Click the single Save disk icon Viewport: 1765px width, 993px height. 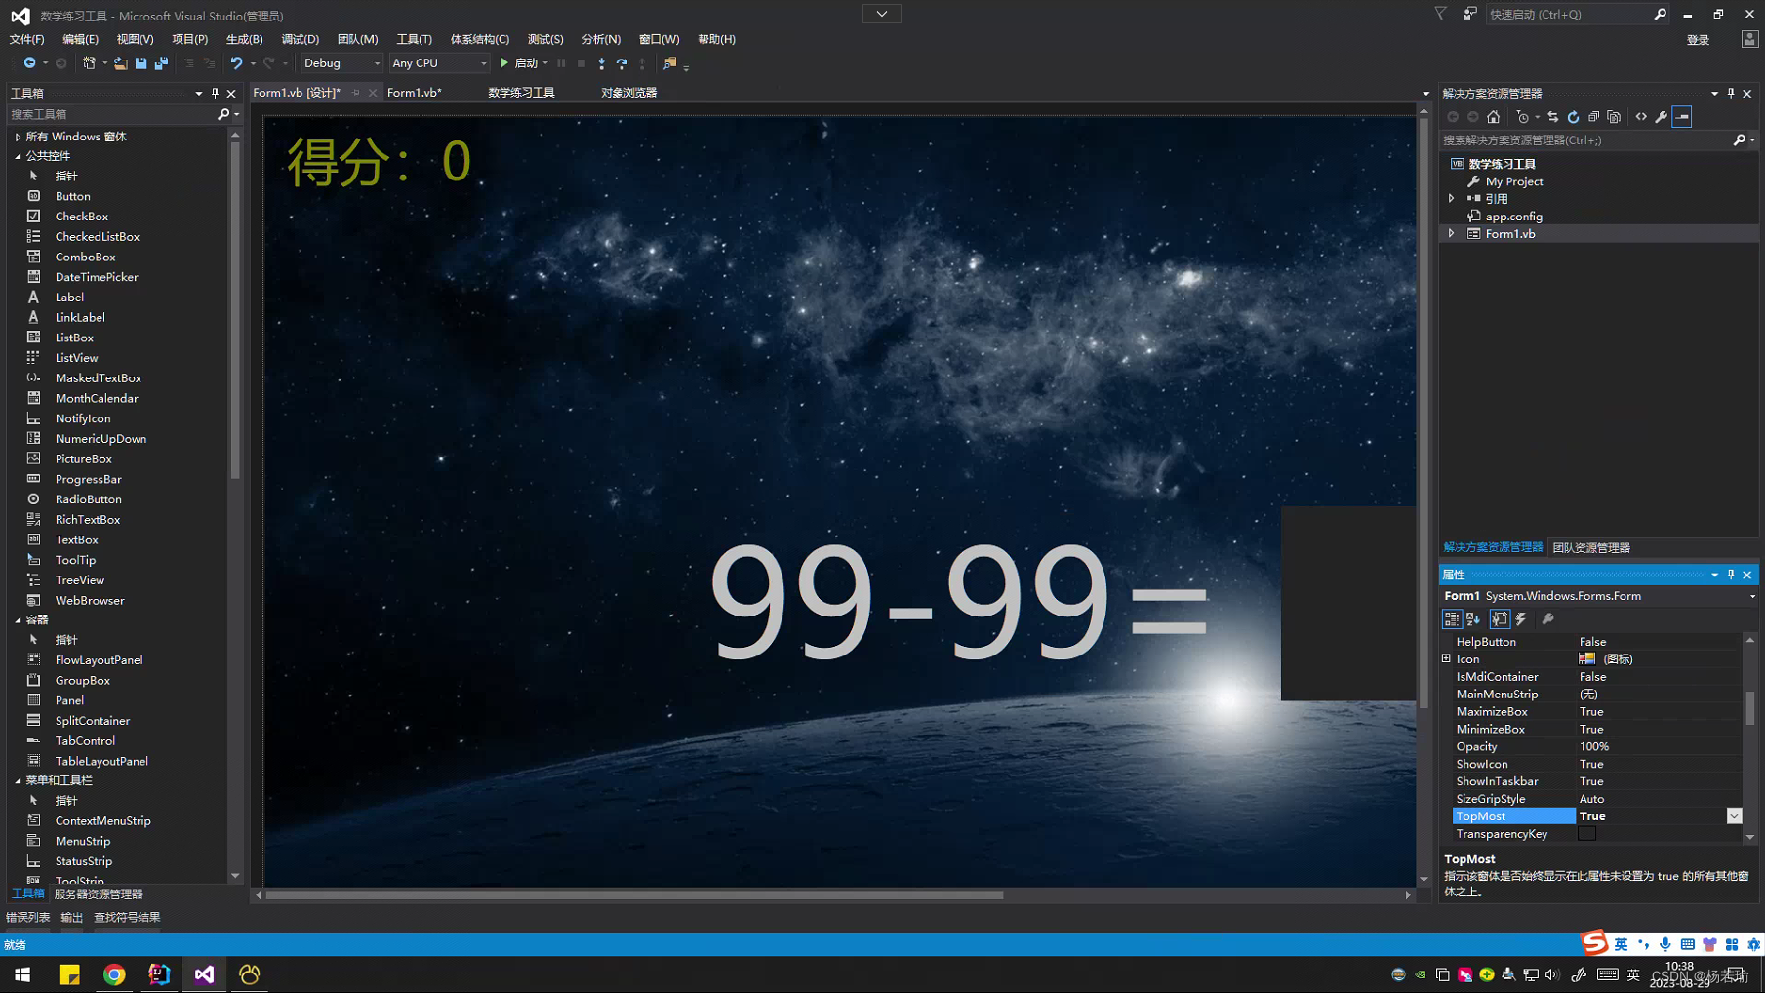coord(140,63)
